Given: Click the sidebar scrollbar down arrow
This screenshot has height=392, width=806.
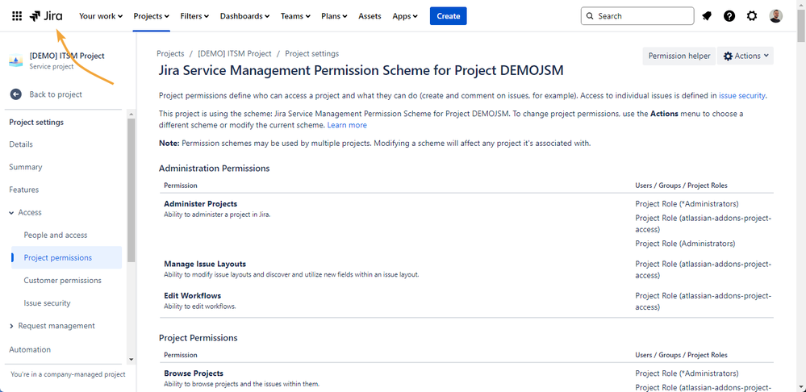Looking at the screenshot, I should point(131,360).
